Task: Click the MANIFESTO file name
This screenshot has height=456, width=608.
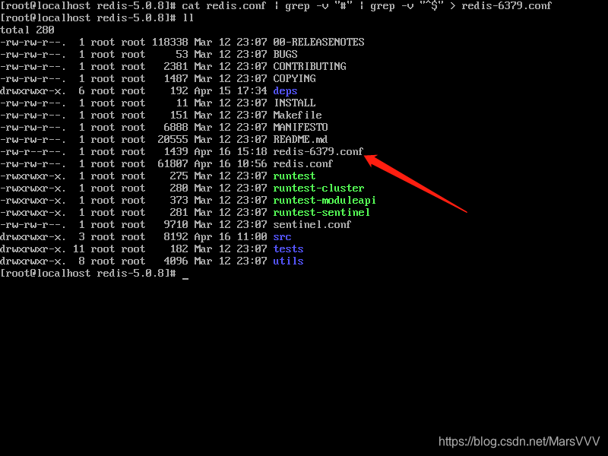Action: (300, 127)
